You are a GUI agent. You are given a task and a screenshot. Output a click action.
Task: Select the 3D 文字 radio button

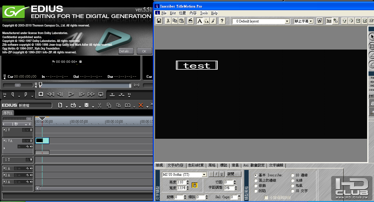[x=293, y=191]
